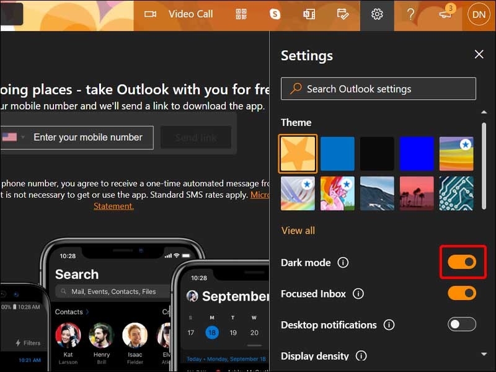Select the circuit board theme
This screenshot has height=372, width=496.
pyautogui.click(x=456, y=193)
